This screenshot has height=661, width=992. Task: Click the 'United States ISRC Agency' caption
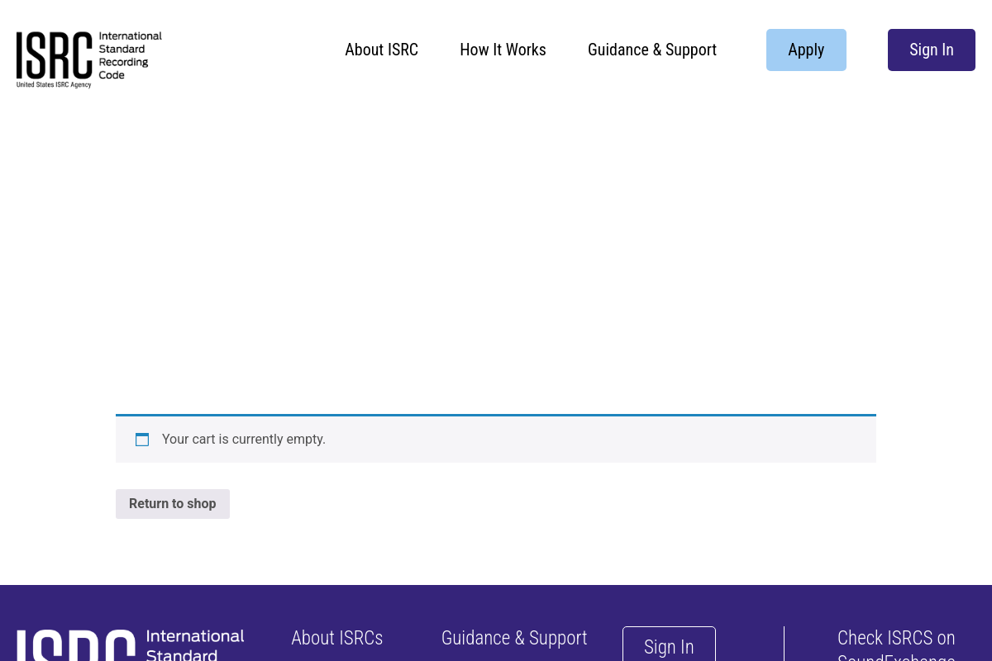click(54, 84)
